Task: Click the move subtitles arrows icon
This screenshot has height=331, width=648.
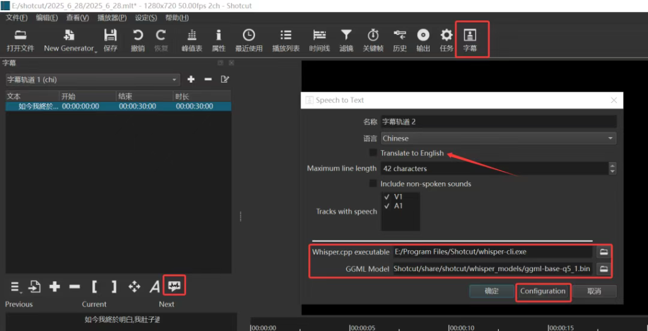Action: coord(134,286)
